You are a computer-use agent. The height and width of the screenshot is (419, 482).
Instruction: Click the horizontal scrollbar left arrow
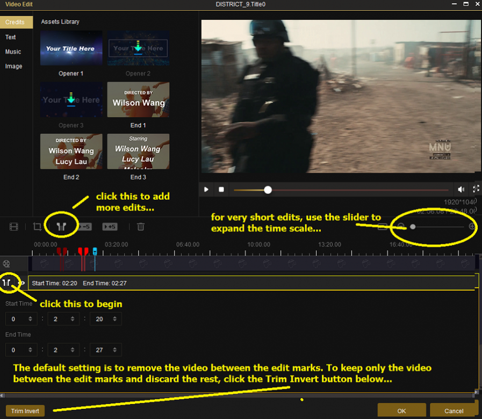pyautogui.click(x=2, y=395)
